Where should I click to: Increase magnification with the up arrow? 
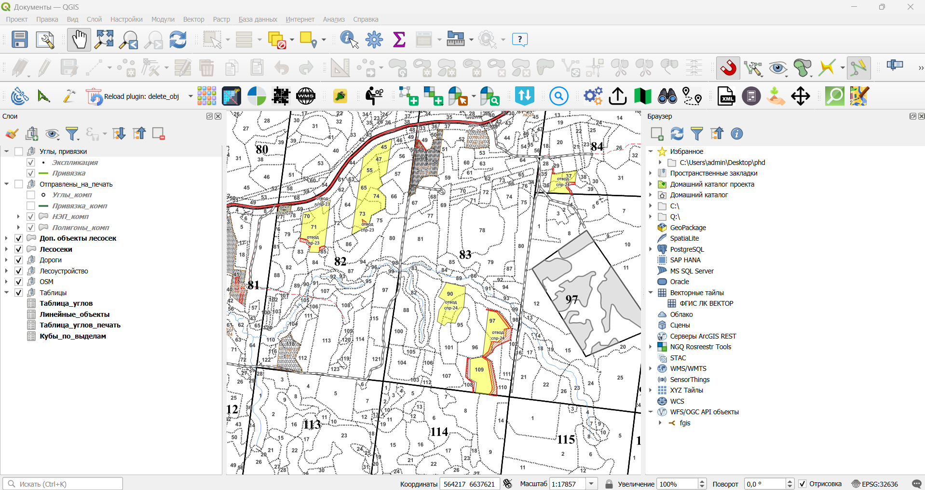click(x=702, y=481)
